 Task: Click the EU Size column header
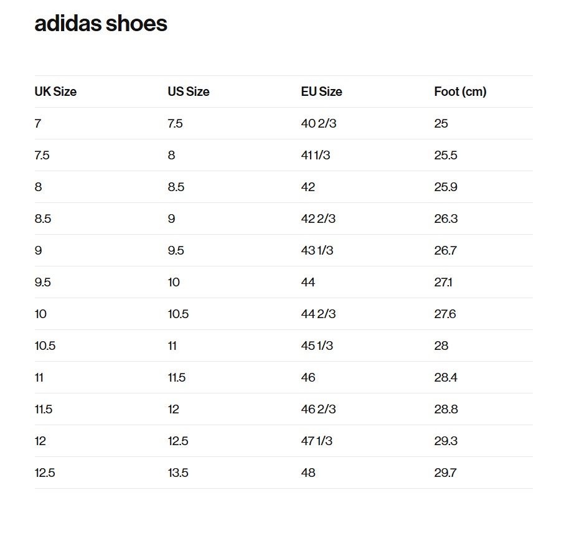pyautogui.click(x=322, y=92)
